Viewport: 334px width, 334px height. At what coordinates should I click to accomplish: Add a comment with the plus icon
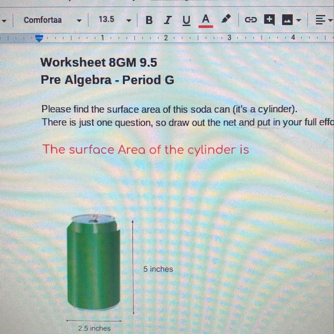269,20
